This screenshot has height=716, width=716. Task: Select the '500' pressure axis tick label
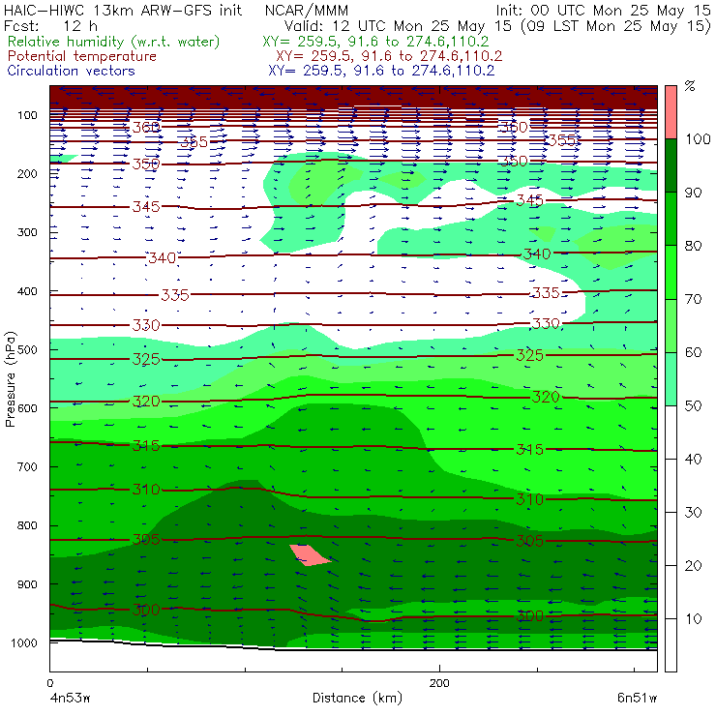click(27, 350)
